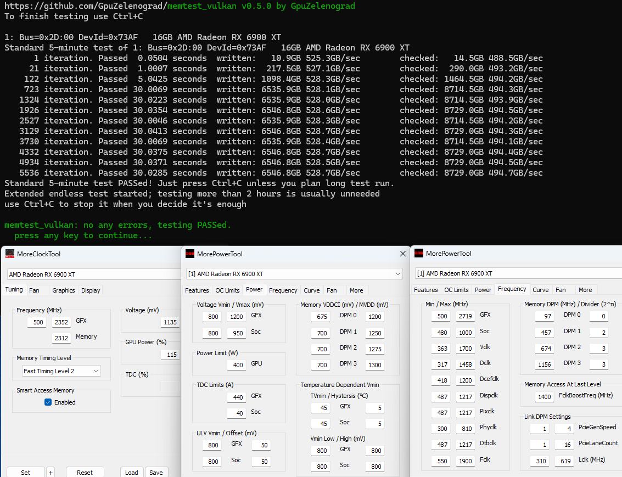Screen dimensions: 622x477
Task: Click the Dclk max field 1458
Action: coord(466,364)
